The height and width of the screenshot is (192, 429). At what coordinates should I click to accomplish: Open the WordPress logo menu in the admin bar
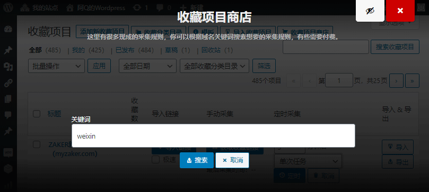8,7
